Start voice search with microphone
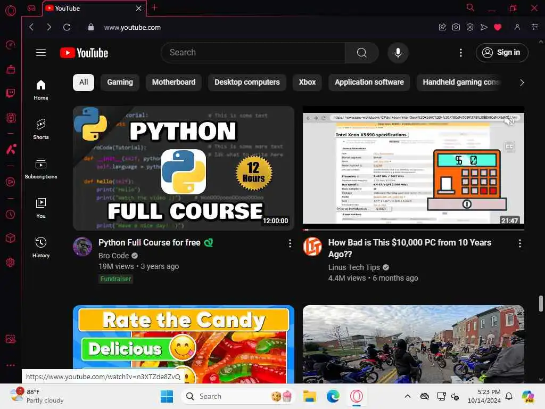Screen dimensions: 545x409 point(398,53)
